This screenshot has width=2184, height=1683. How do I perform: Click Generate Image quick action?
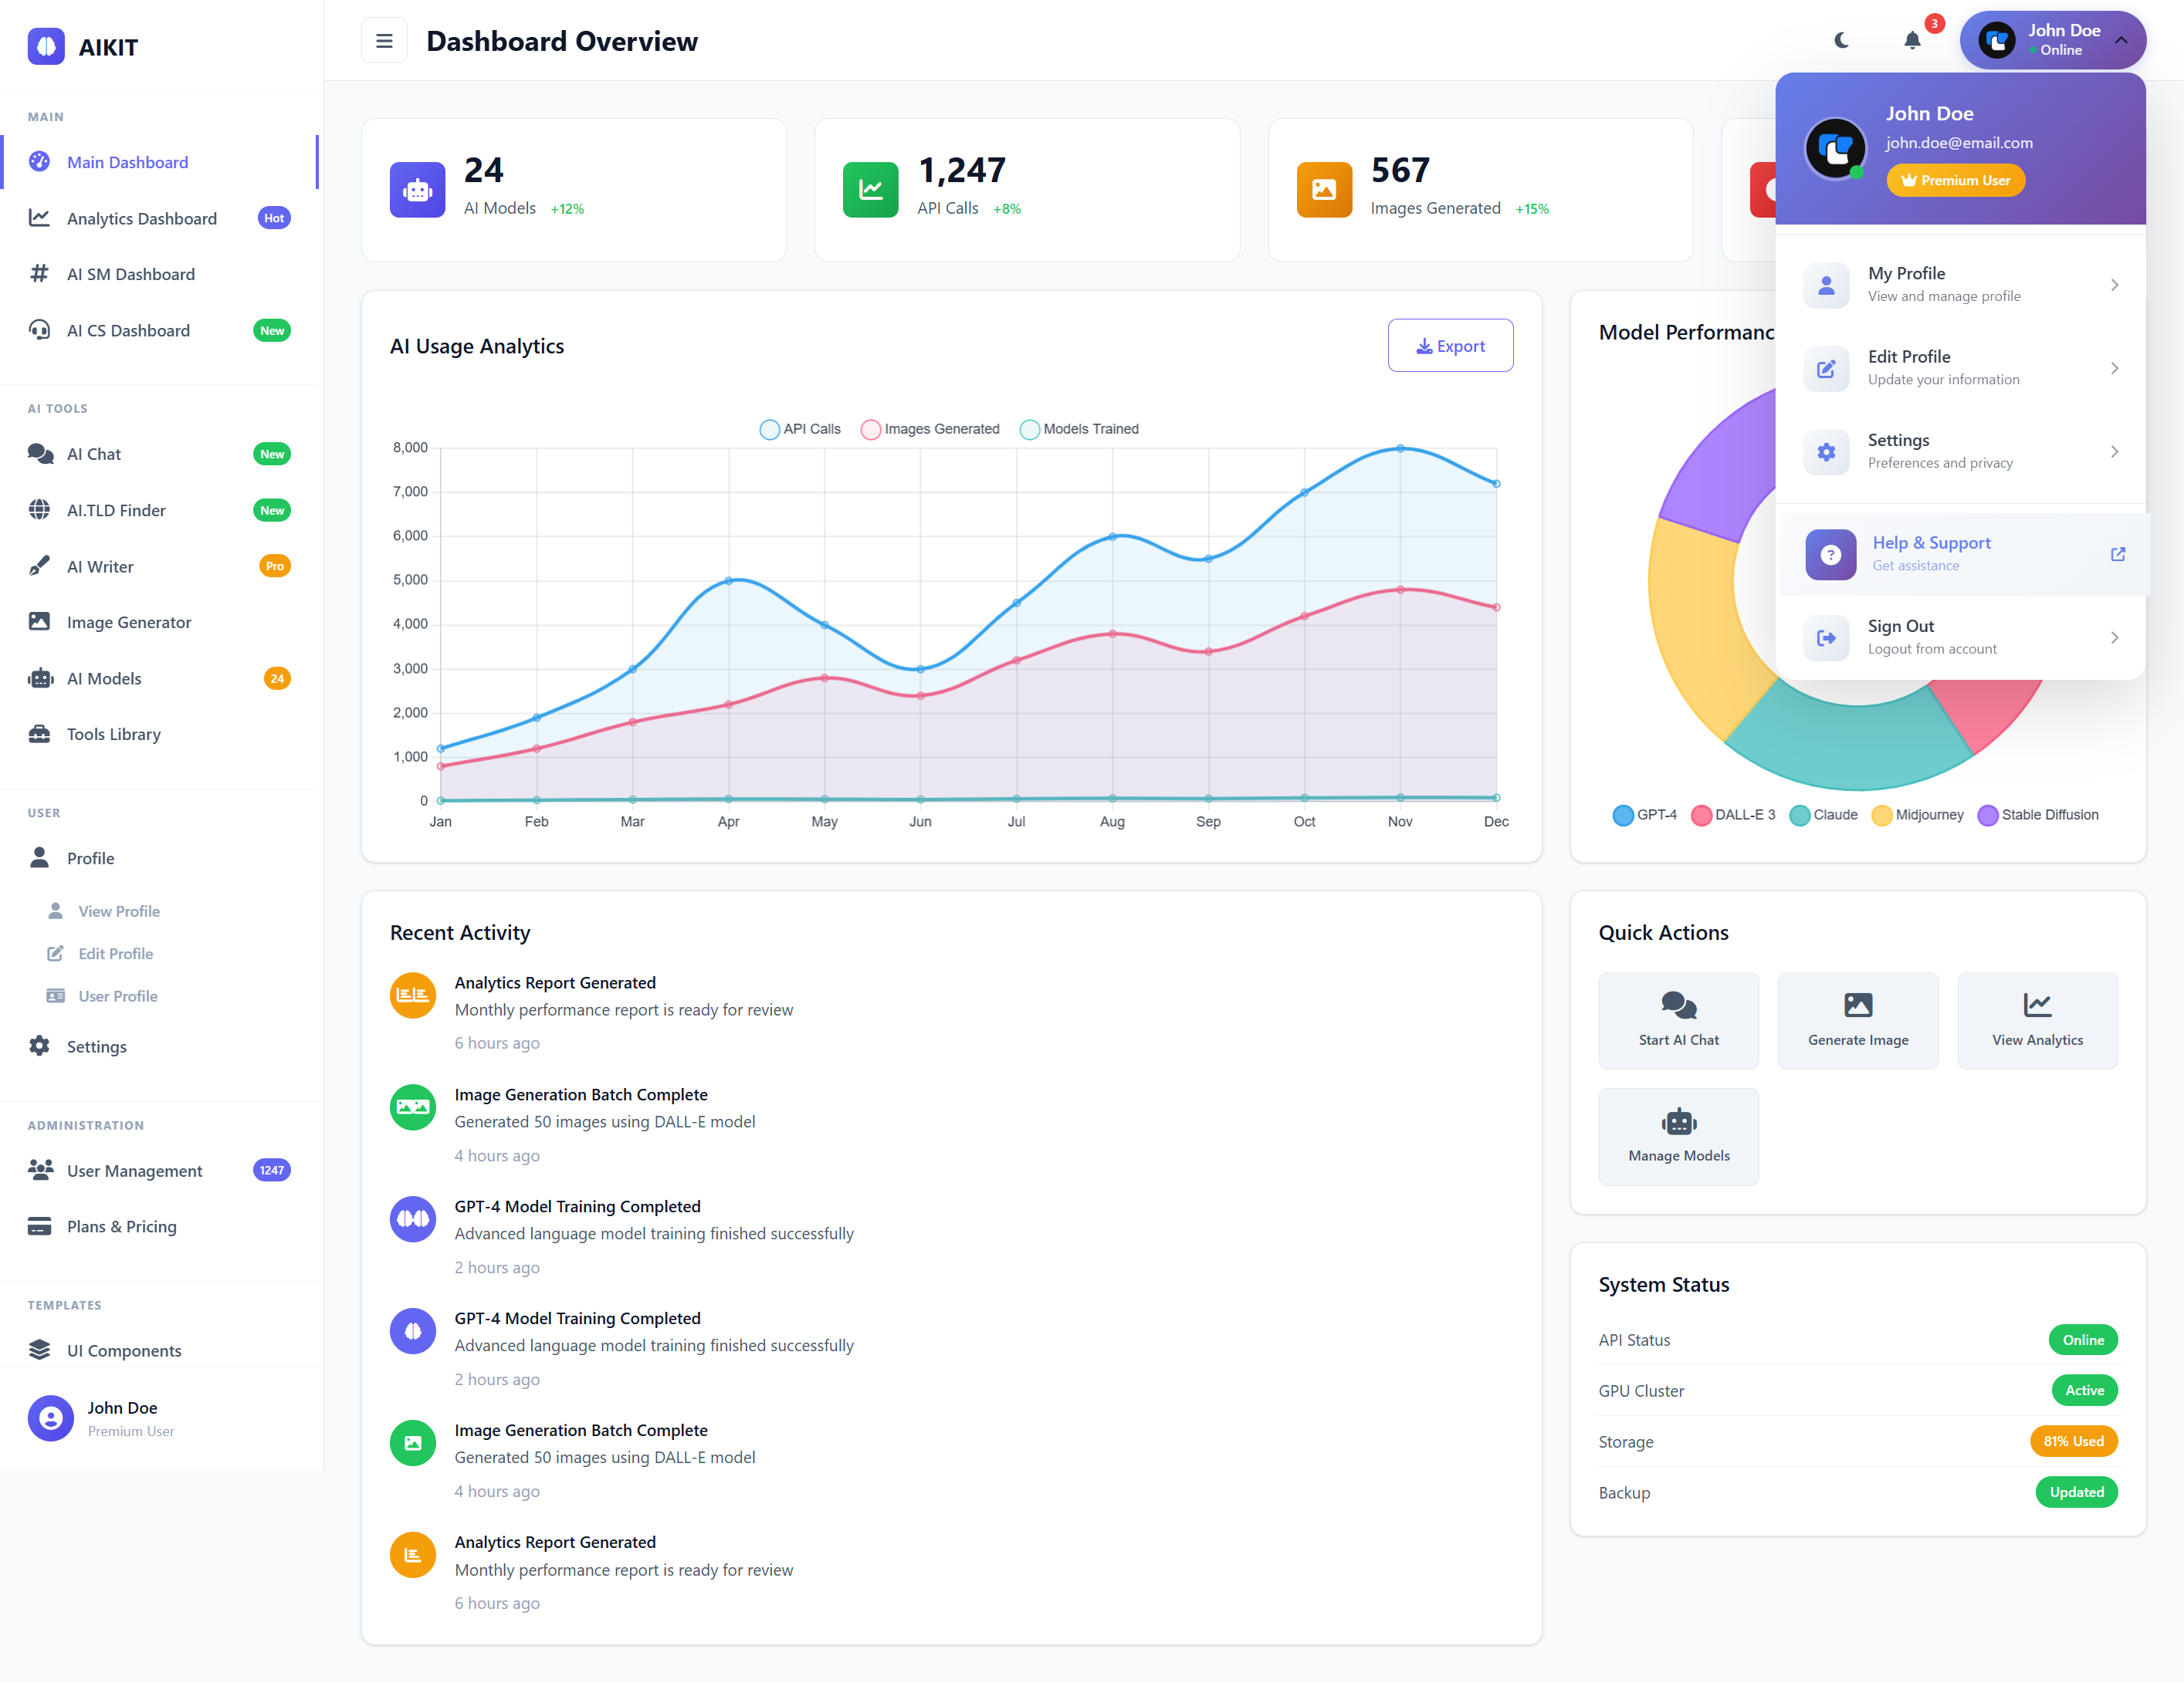tap(1857, 1019)
